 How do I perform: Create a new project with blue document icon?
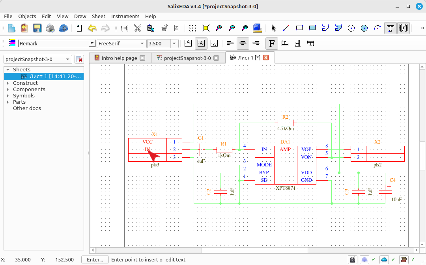point(11,28)
